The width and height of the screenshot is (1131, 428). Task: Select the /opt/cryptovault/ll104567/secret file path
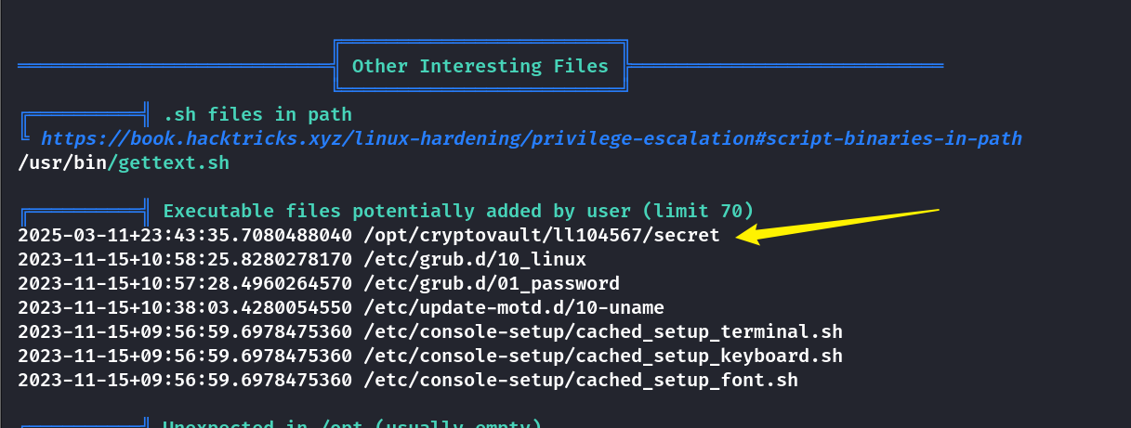[x=542, y=236]
